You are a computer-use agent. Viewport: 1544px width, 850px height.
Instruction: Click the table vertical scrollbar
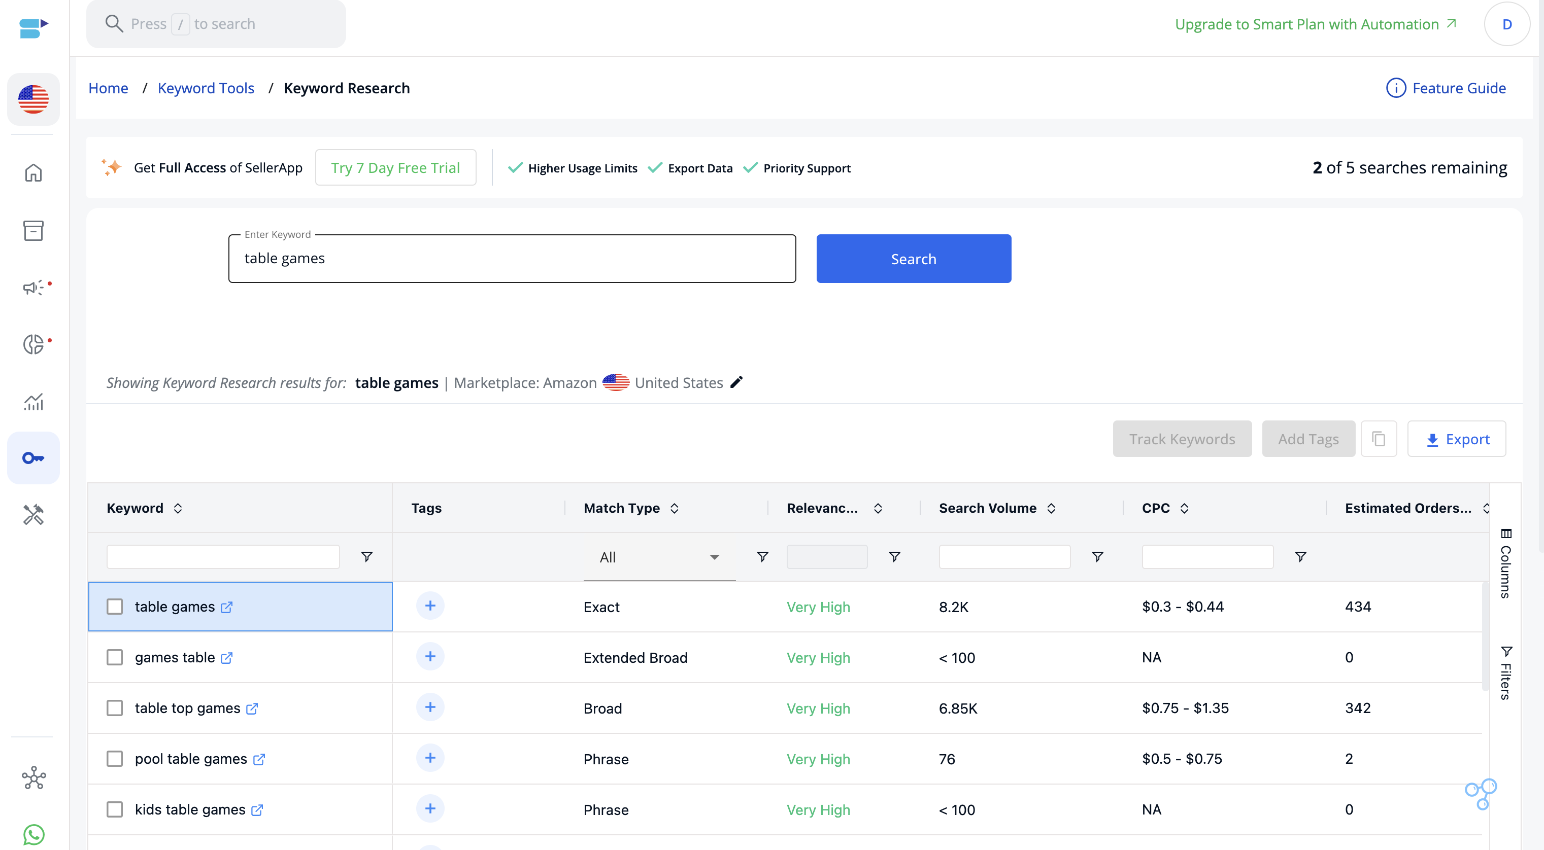[1485, 637]
